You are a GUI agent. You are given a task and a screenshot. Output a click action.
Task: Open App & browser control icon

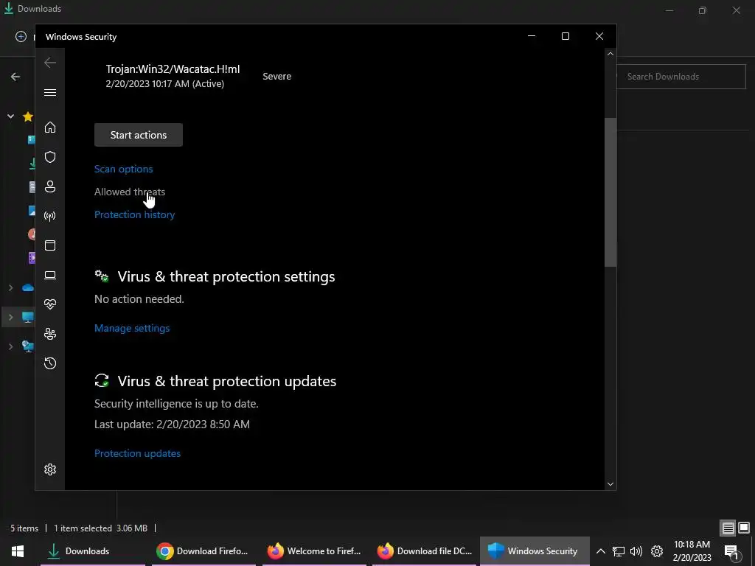coord(50,245)
